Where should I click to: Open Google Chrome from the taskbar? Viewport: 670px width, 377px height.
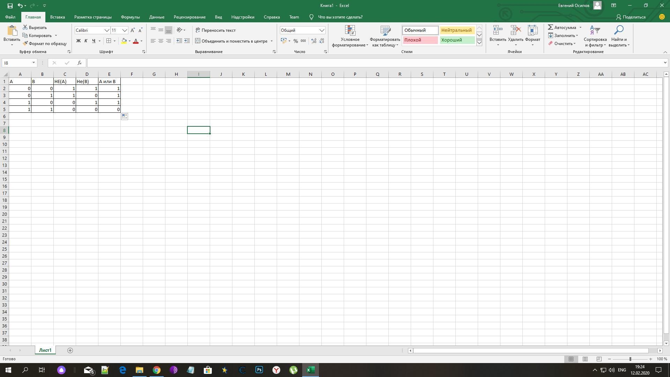tap(157, 370)
